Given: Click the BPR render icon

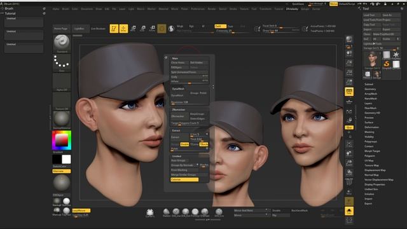Looking at the screenshot, I should (349, 39).
